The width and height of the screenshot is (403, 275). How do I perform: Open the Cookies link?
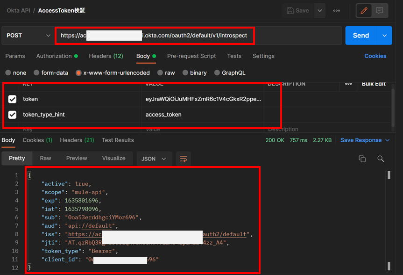(x=375, y=56)
